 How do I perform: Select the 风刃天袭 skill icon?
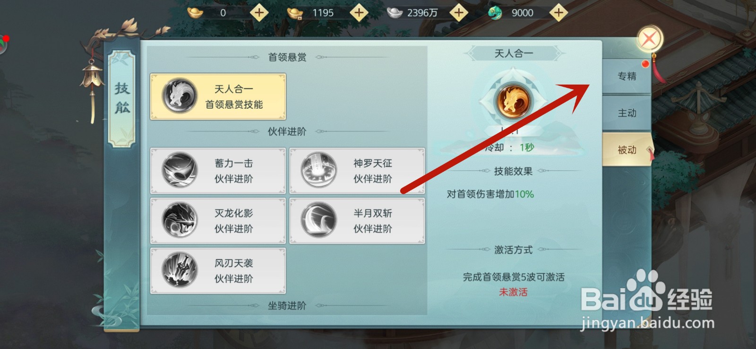pos(179,270)
